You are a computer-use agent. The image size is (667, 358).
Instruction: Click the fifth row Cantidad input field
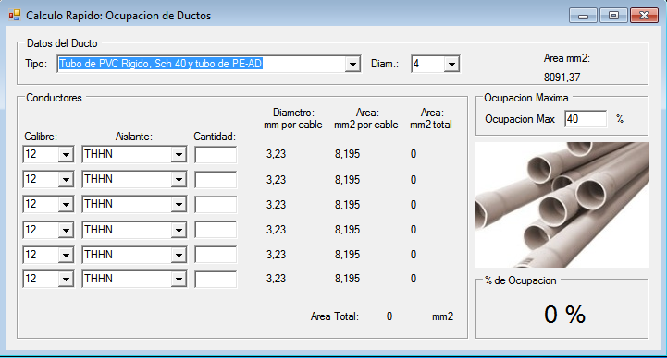(x=216, y=255)
